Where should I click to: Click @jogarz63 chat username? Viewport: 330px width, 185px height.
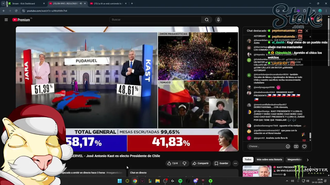[x=259, y=138]
